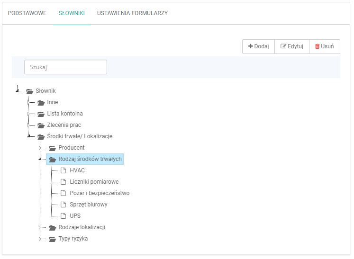
Task: Select Pożar i bezpieczeństwo entry
Action: pos(100,193)
